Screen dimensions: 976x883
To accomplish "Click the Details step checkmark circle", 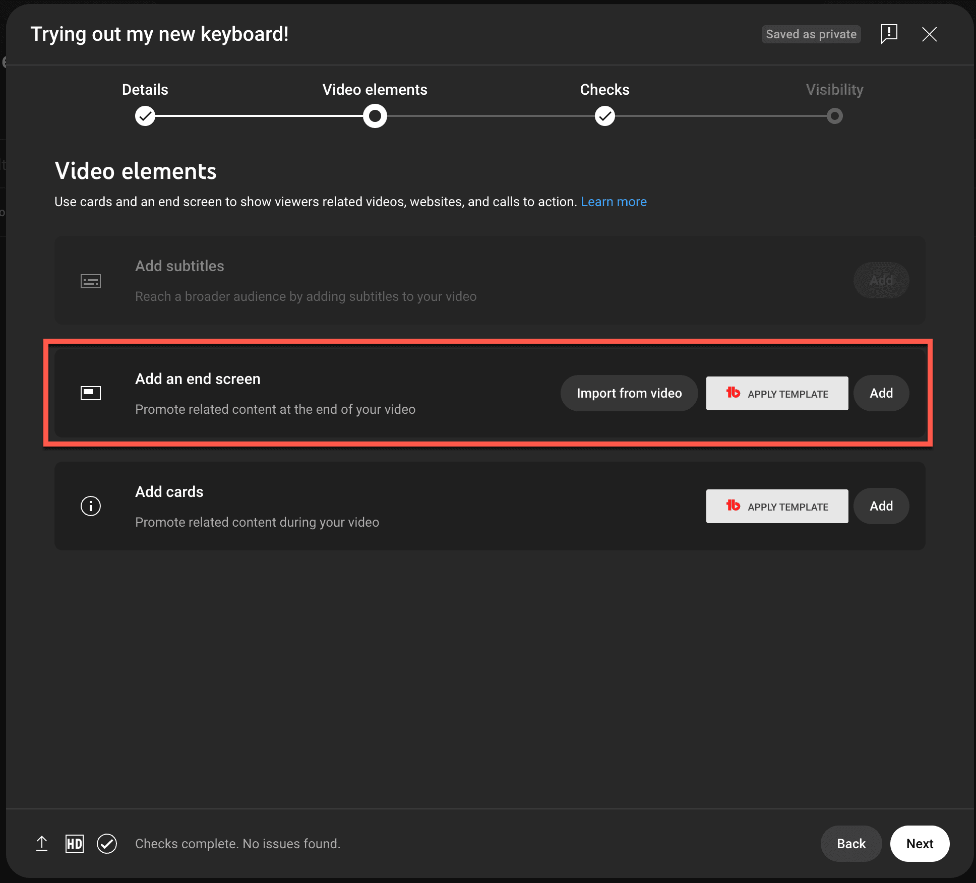I will coord(145,116).
